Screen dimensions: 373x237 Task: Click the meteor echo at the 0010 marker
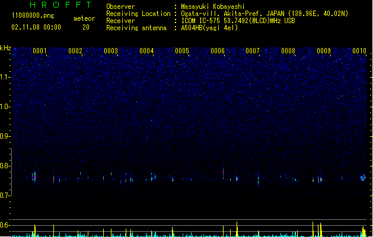363,177
